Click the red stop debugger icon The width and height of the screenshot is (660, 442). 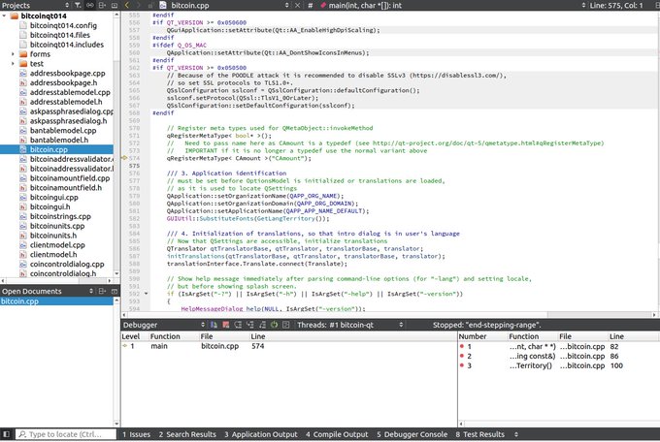point(226,325)
